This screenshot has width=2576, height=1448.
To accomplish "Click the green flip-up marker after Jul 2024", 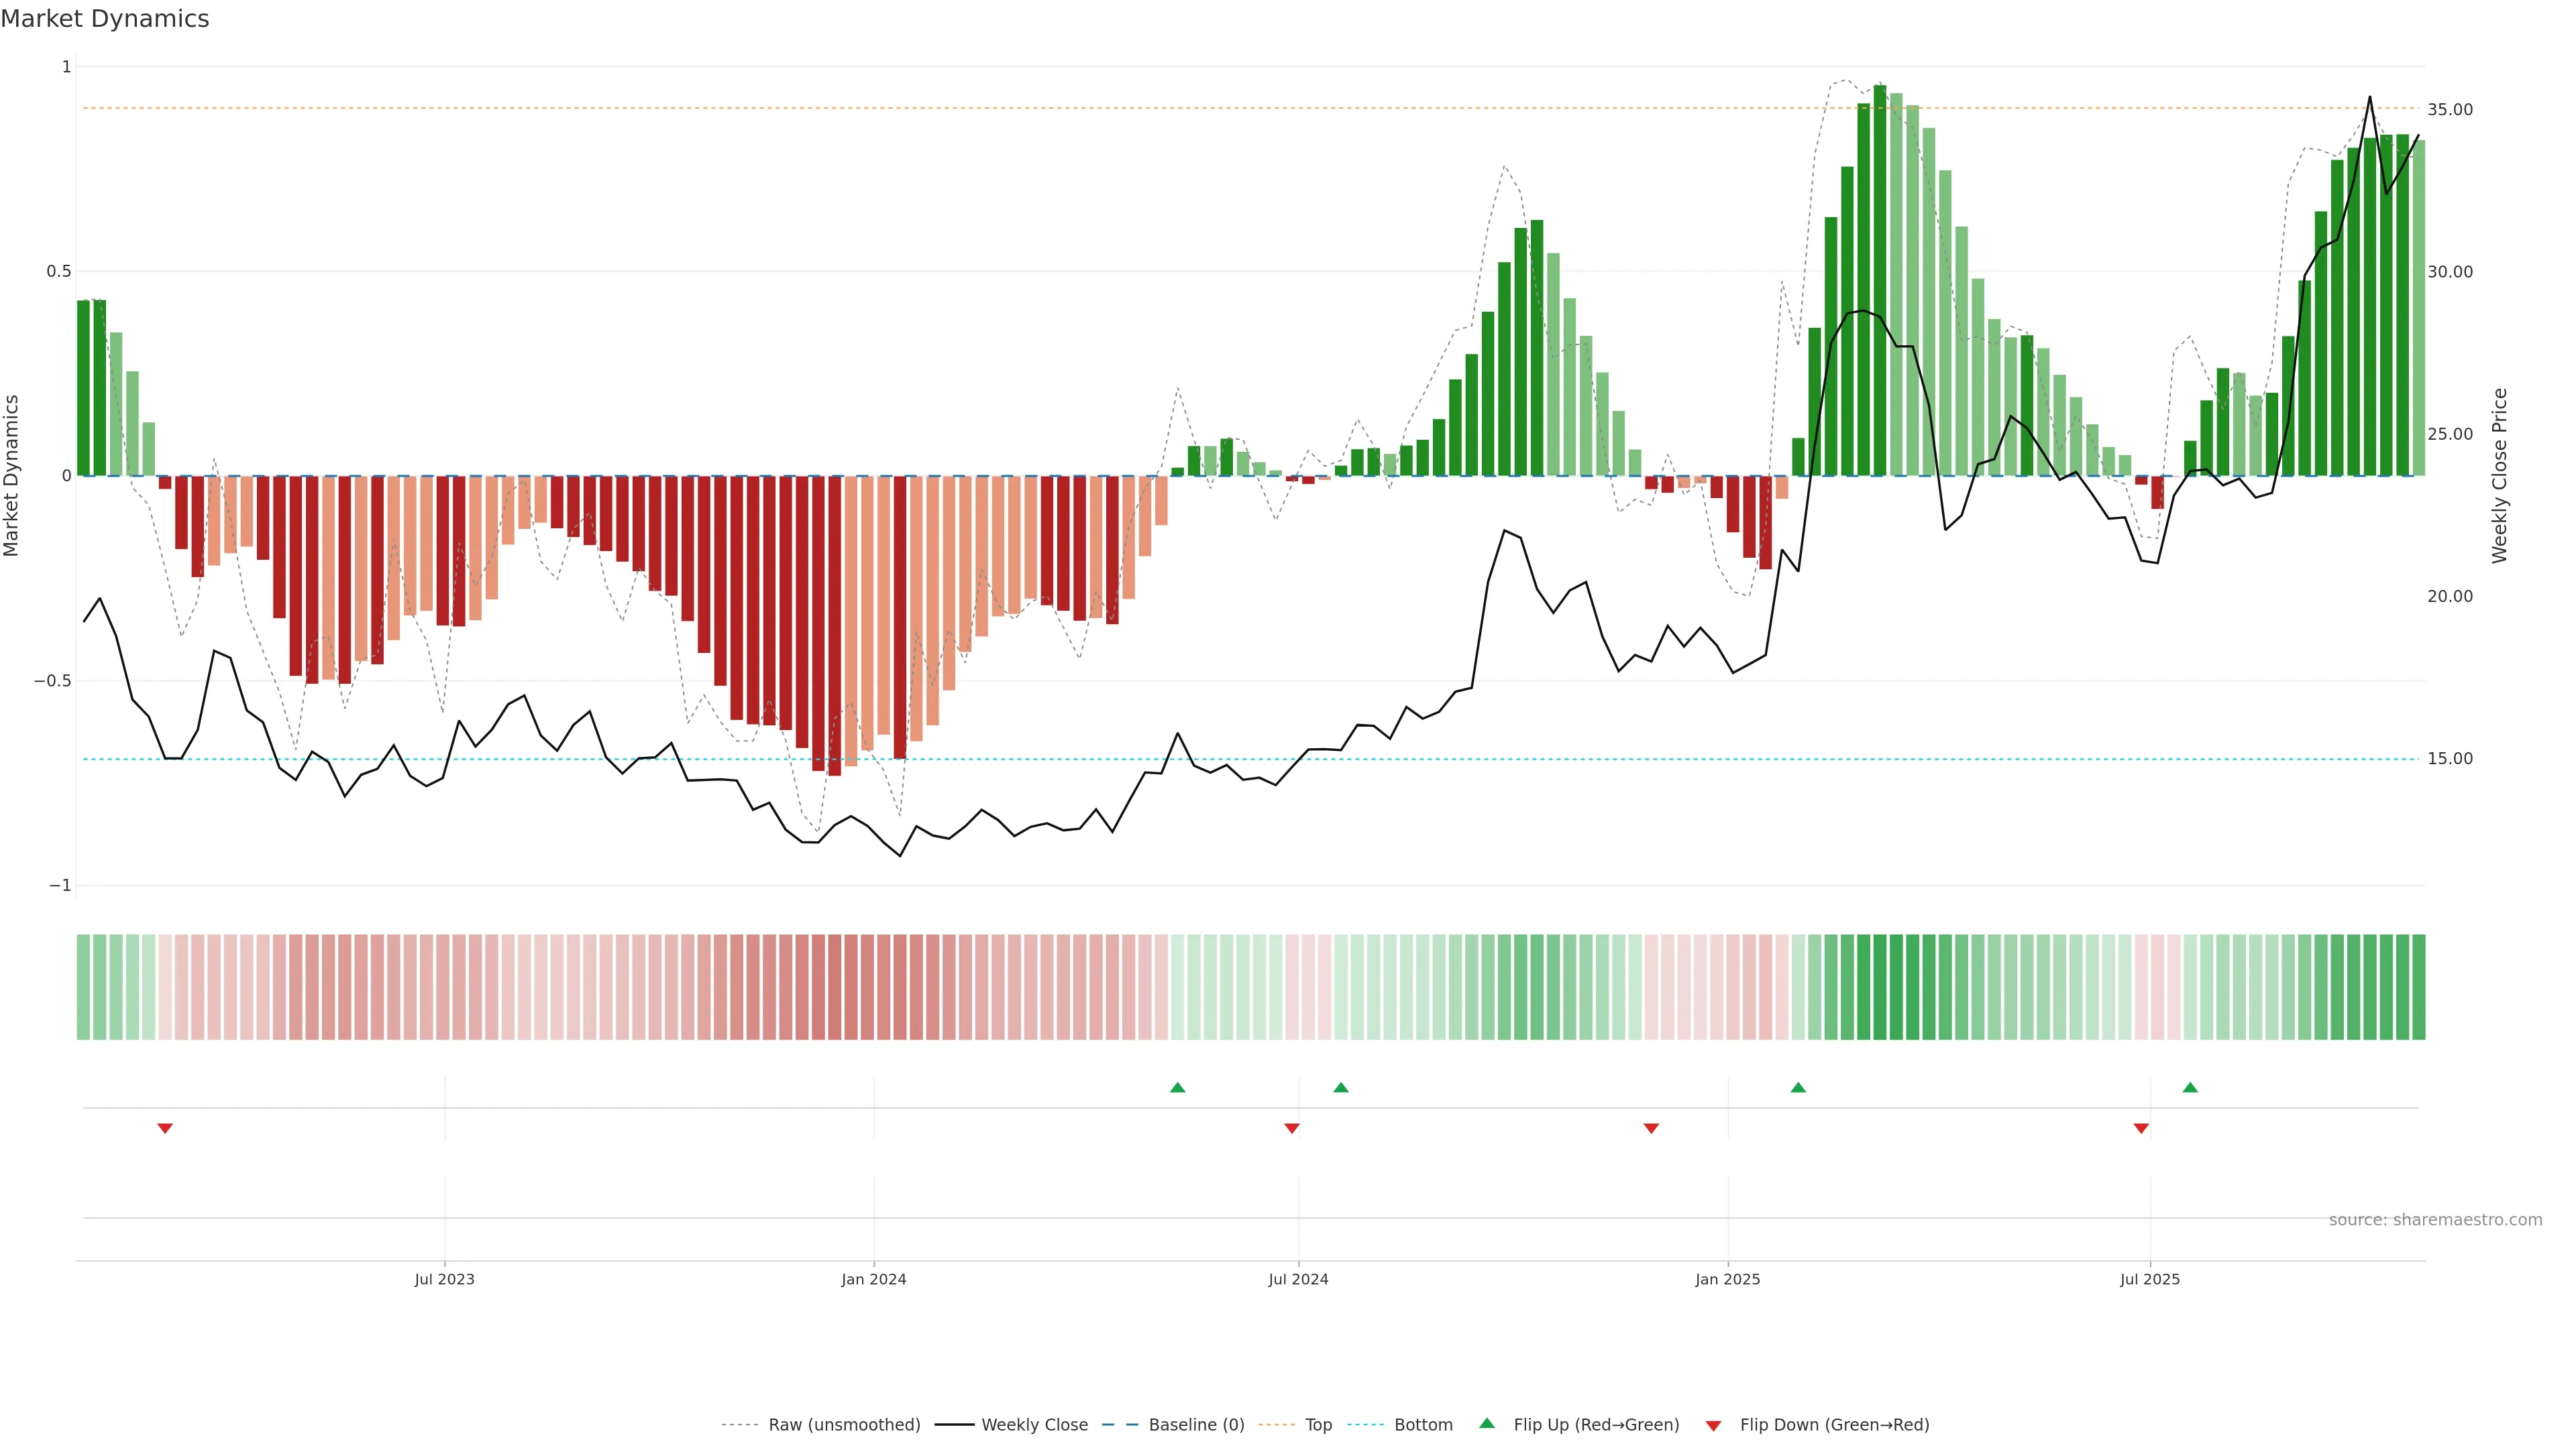I will pos(1341,1087).
